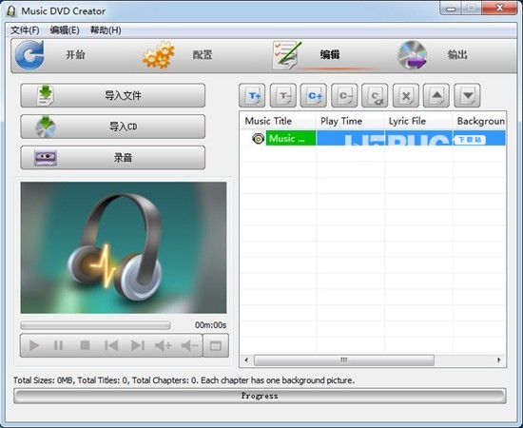Open the 编辑(E) menu
The width and height of the screenshot is (523, 428).
(x=65, y=30)
